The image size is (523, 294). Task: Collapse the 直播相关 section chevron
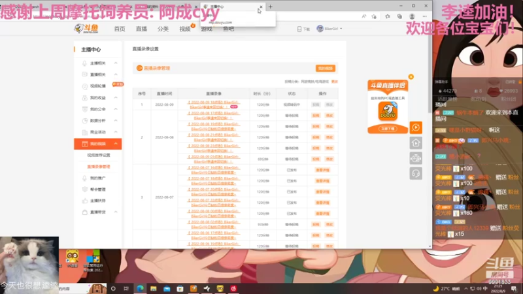[x=116, y=74]
